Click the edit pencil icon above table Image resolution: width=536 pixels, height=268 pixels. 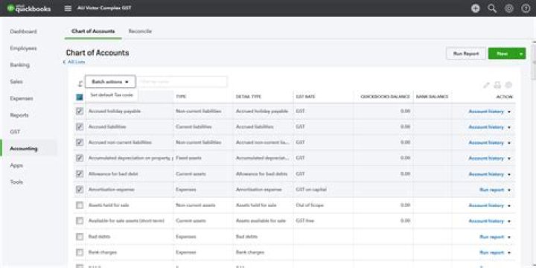[486, 85]
